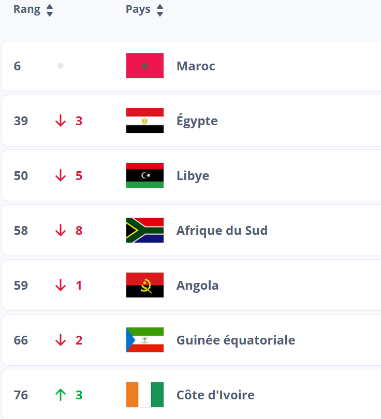Click the Angola flag icon
Viewport: 381px width, 419px height.
coord(144,285)
